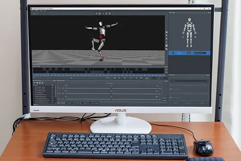The width and height of the screenshot is (241, 161).
Task: Jump to last frame with skip-to-end button
Action: coord(141,78)
